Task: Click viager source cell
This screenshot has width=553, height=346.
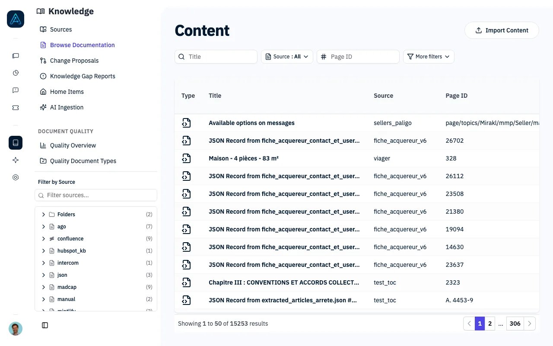Action: [x=382, y=158]
